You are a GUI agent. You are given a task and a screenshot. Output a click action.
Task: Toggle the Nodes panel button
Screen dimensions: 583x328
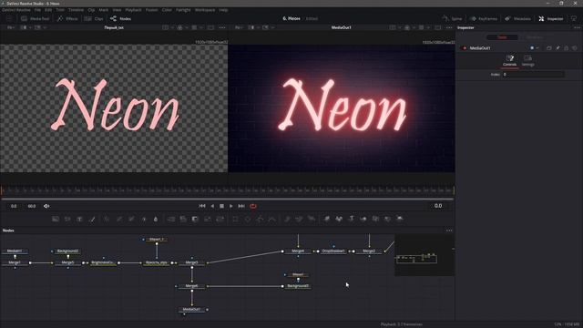click(x=120, y=18)
